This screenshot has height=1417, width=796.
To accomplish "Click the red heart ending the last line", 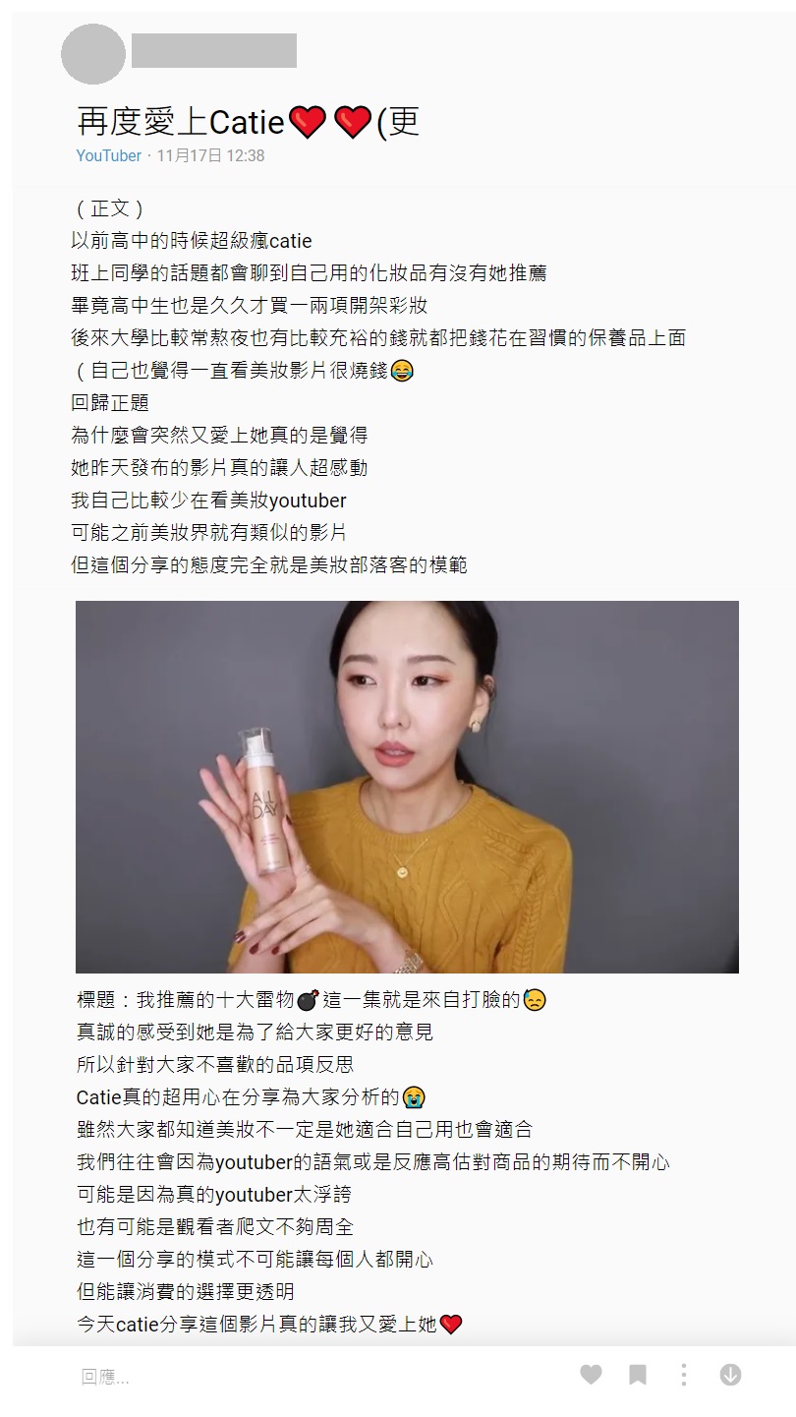I will click(451, 1325).
